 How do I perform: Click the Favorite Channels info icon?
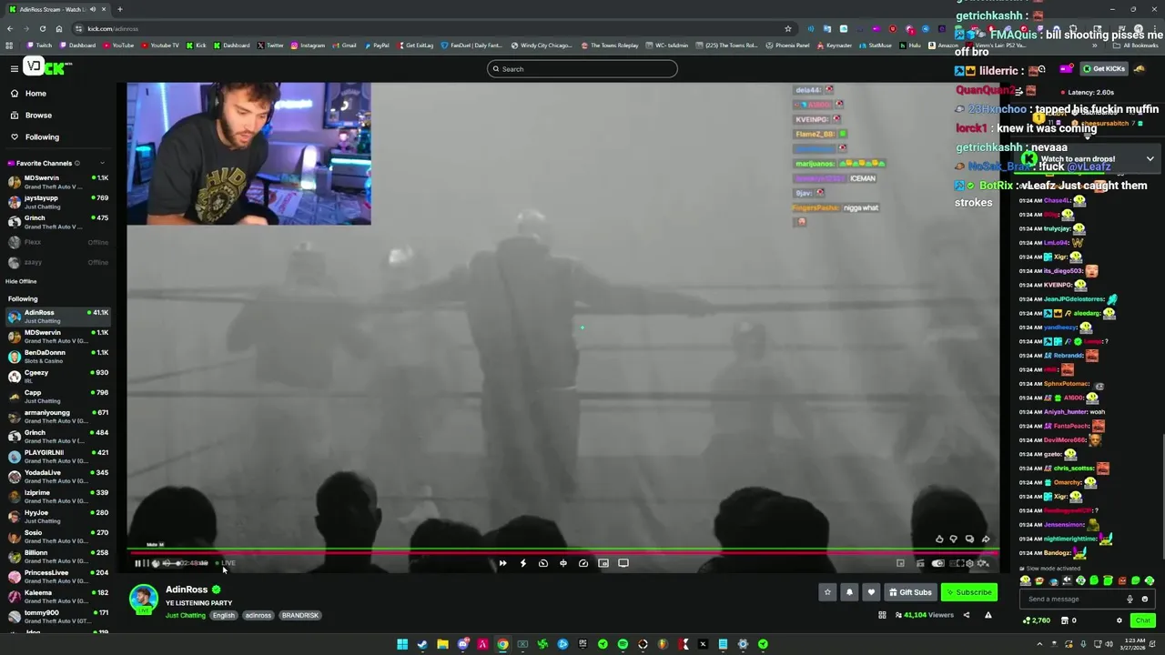click(76, 164)
